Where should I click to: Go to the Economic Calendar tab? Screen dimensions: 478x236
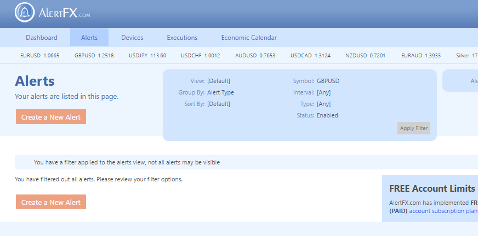point(249,38)
